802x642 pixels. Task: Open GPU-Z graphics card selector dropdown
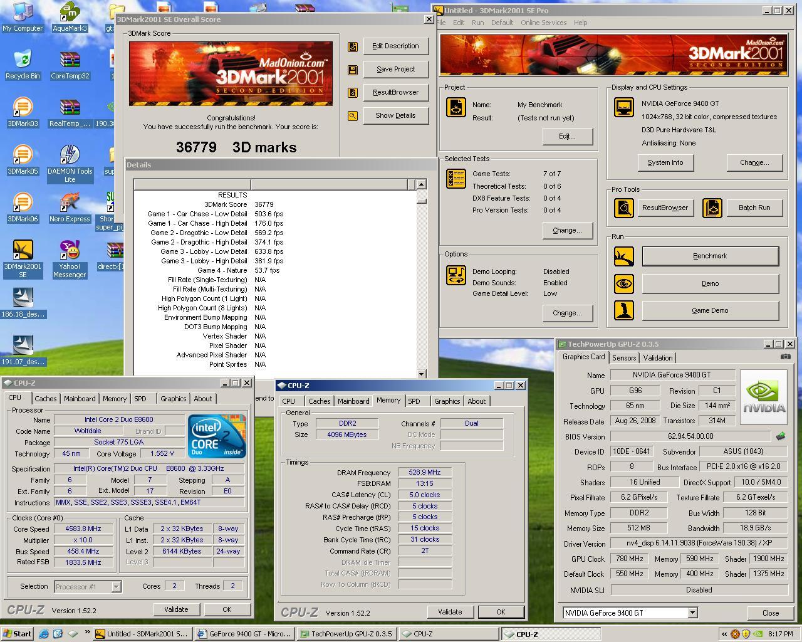pyautogui.click(x=692, y=613)
